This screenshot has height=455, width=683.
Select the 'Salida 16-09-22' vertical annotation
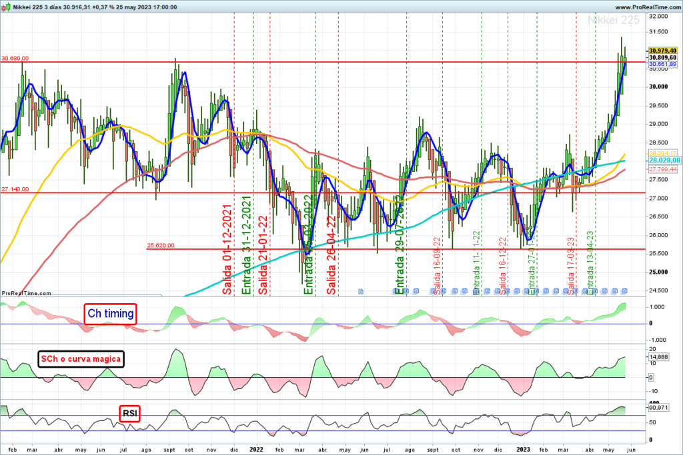coord(438,266)
